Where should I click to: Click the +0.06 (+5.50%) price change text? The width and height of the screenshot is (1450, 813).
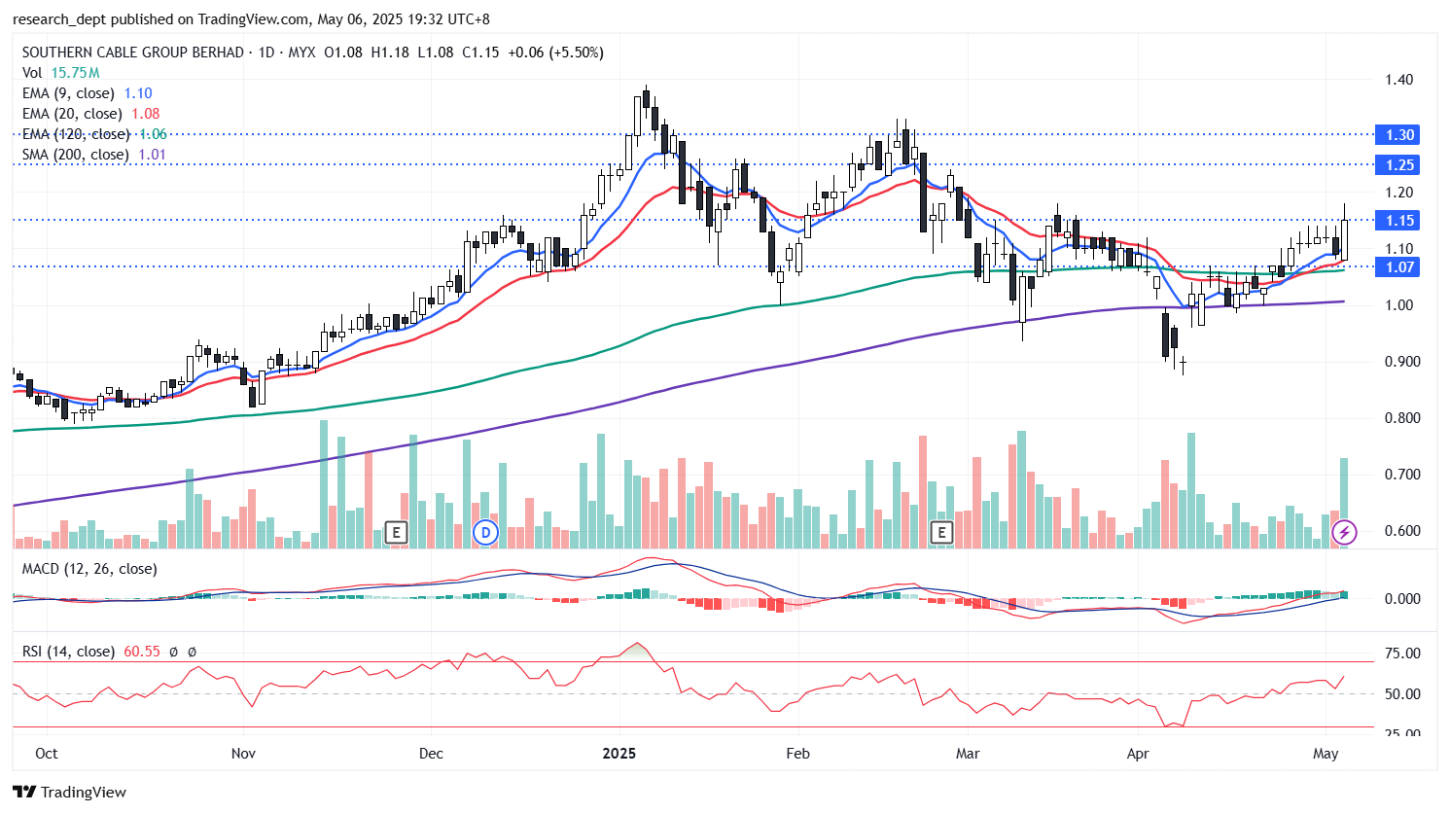(555, 53)
